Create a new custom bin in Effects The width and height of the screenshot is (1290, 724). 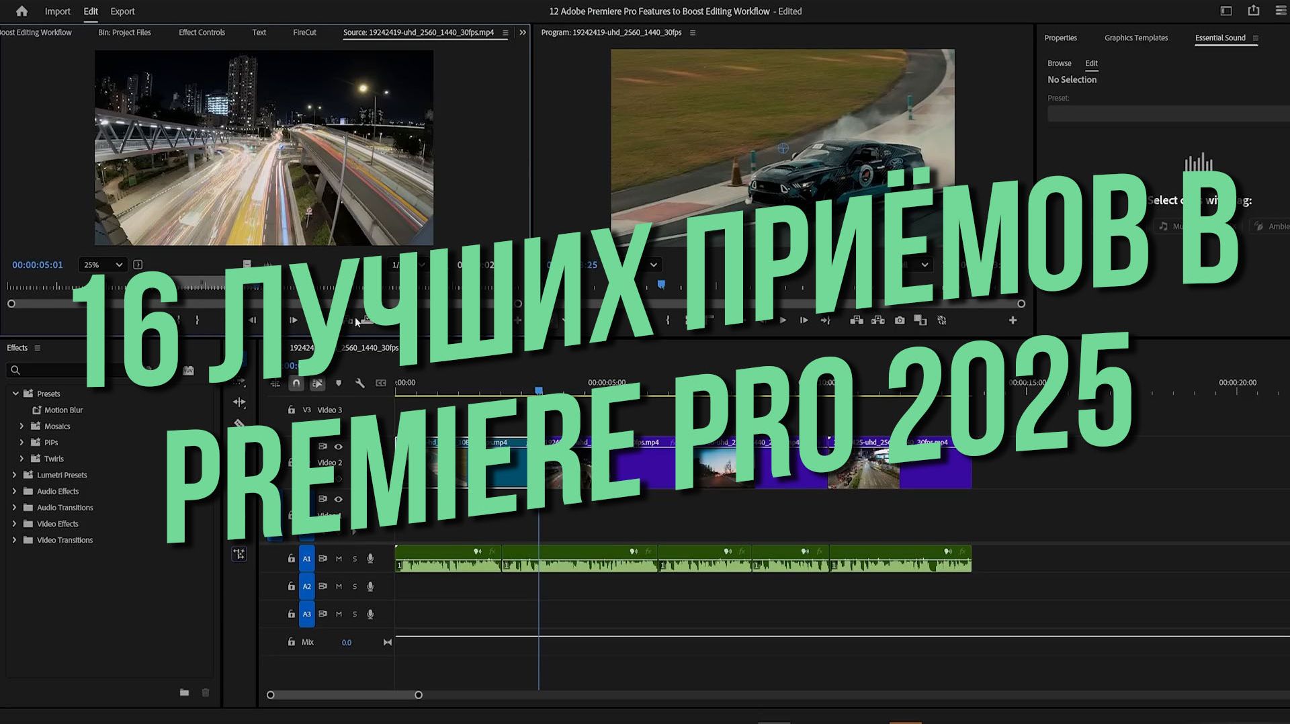click(x=184, y=692)
